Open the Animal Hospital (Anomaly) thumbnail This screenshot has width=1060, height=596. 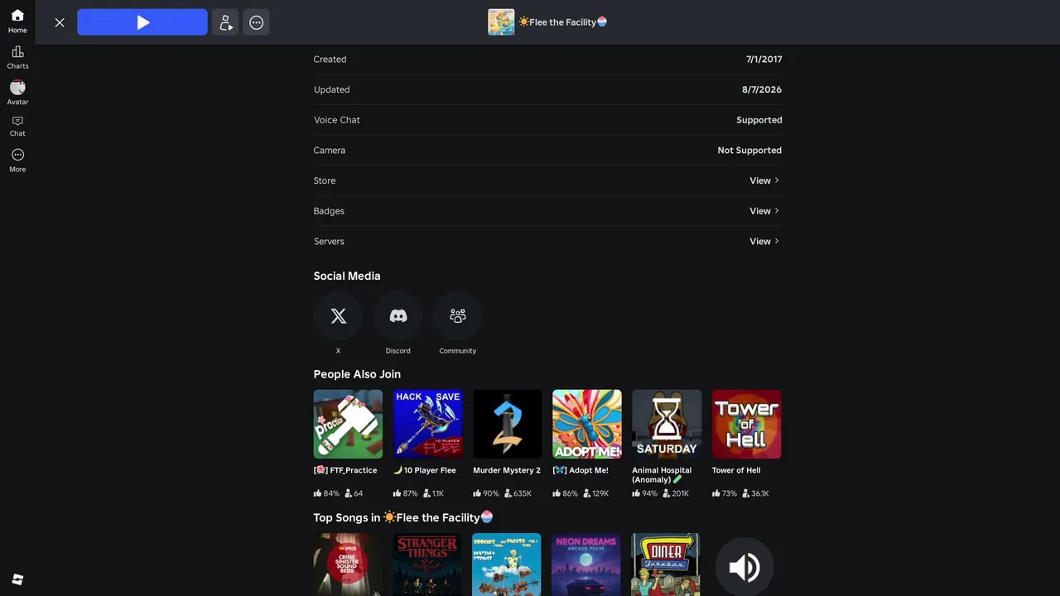point(667,424)
